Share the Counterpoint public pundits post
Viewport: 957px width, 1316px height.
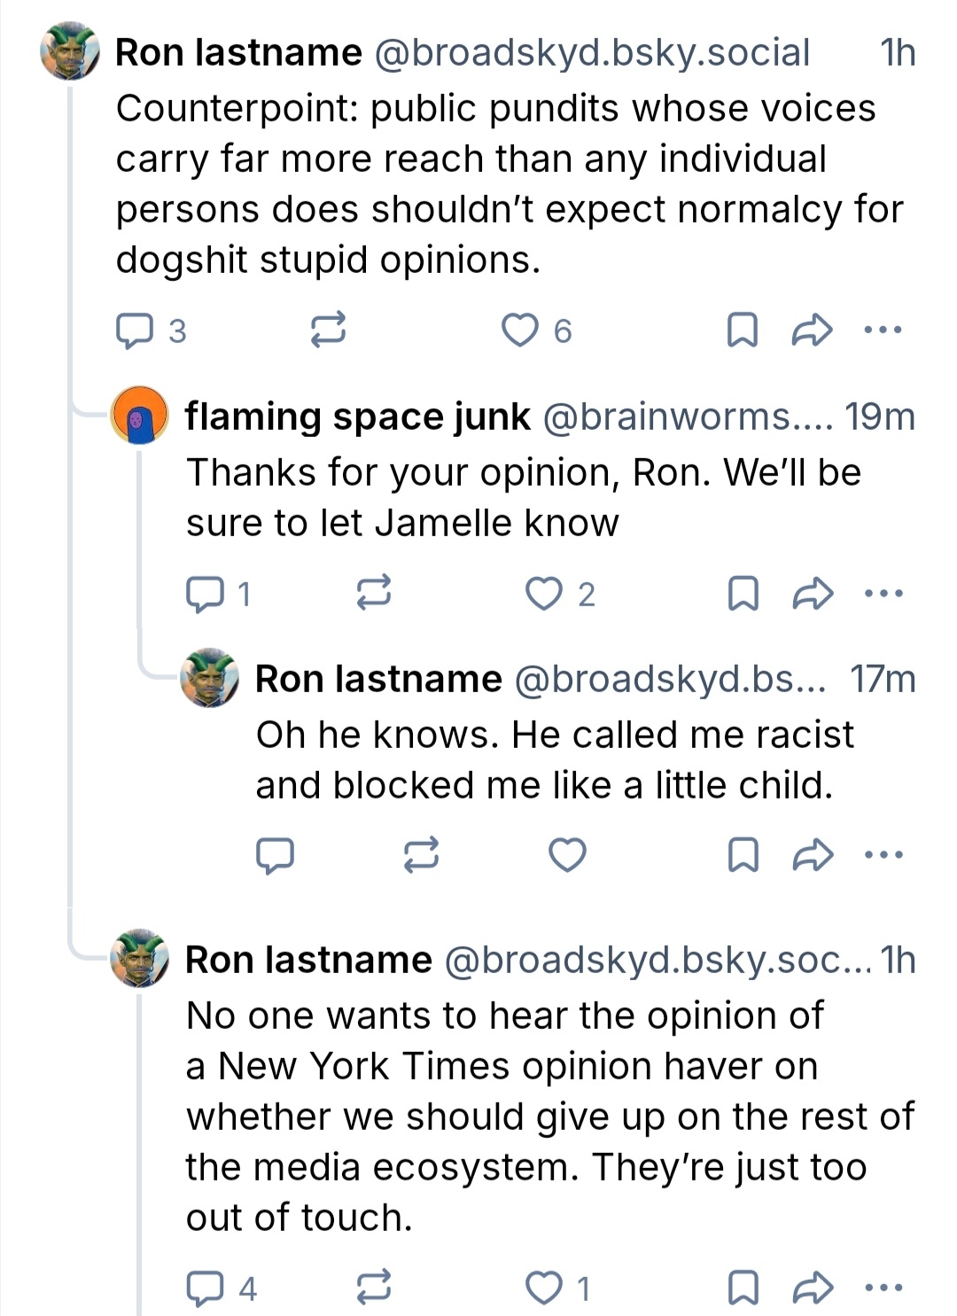(x=812, y=331)
